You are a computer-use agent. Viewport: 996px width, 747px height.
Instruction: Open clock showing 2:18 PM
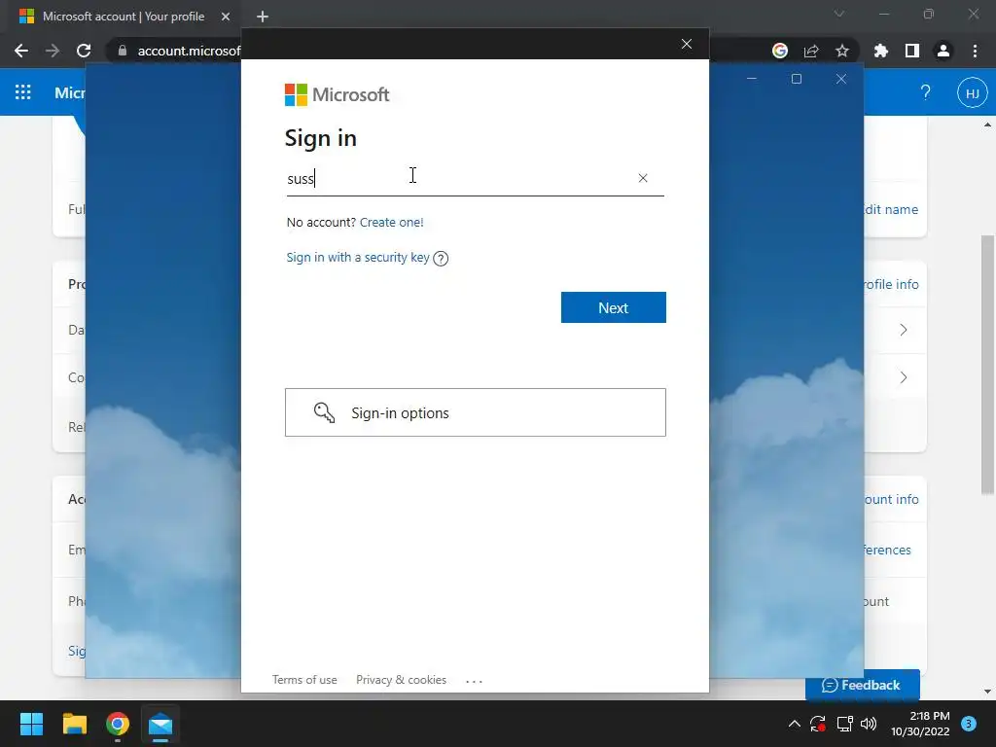pos(920,724)
